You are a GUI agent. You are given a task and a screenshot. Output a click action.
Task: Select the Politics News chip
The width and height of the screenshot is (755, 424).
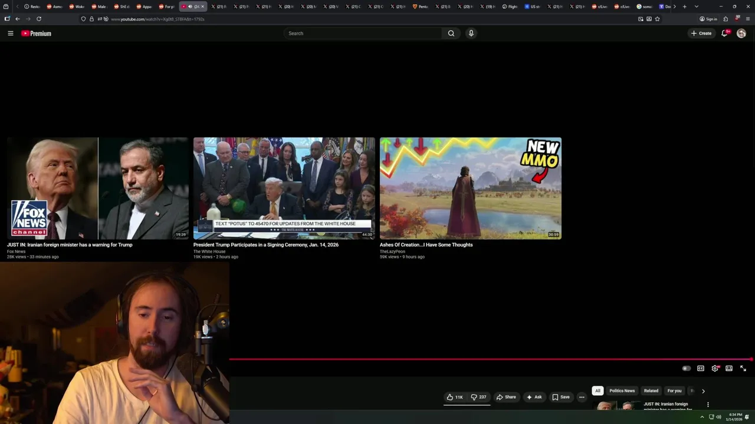point(622,391)
